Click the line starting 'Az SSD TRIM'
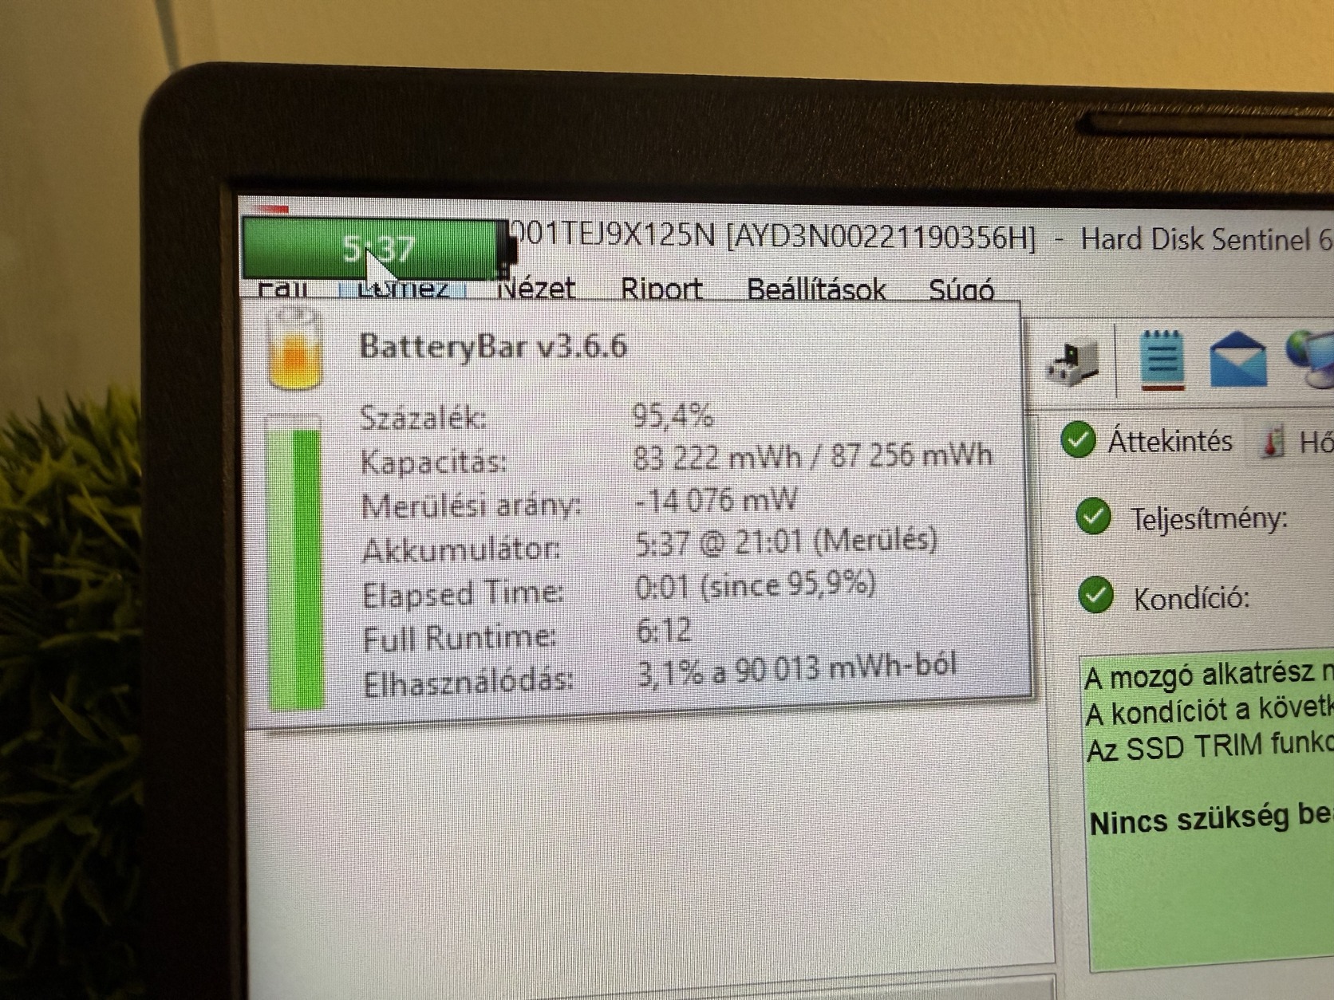Viewport: 1334px width, 1000px height. click(x=1209, y=747)
